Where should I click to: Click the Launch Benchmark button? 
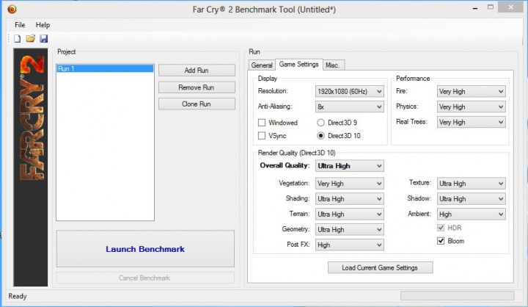coord(145,249)
